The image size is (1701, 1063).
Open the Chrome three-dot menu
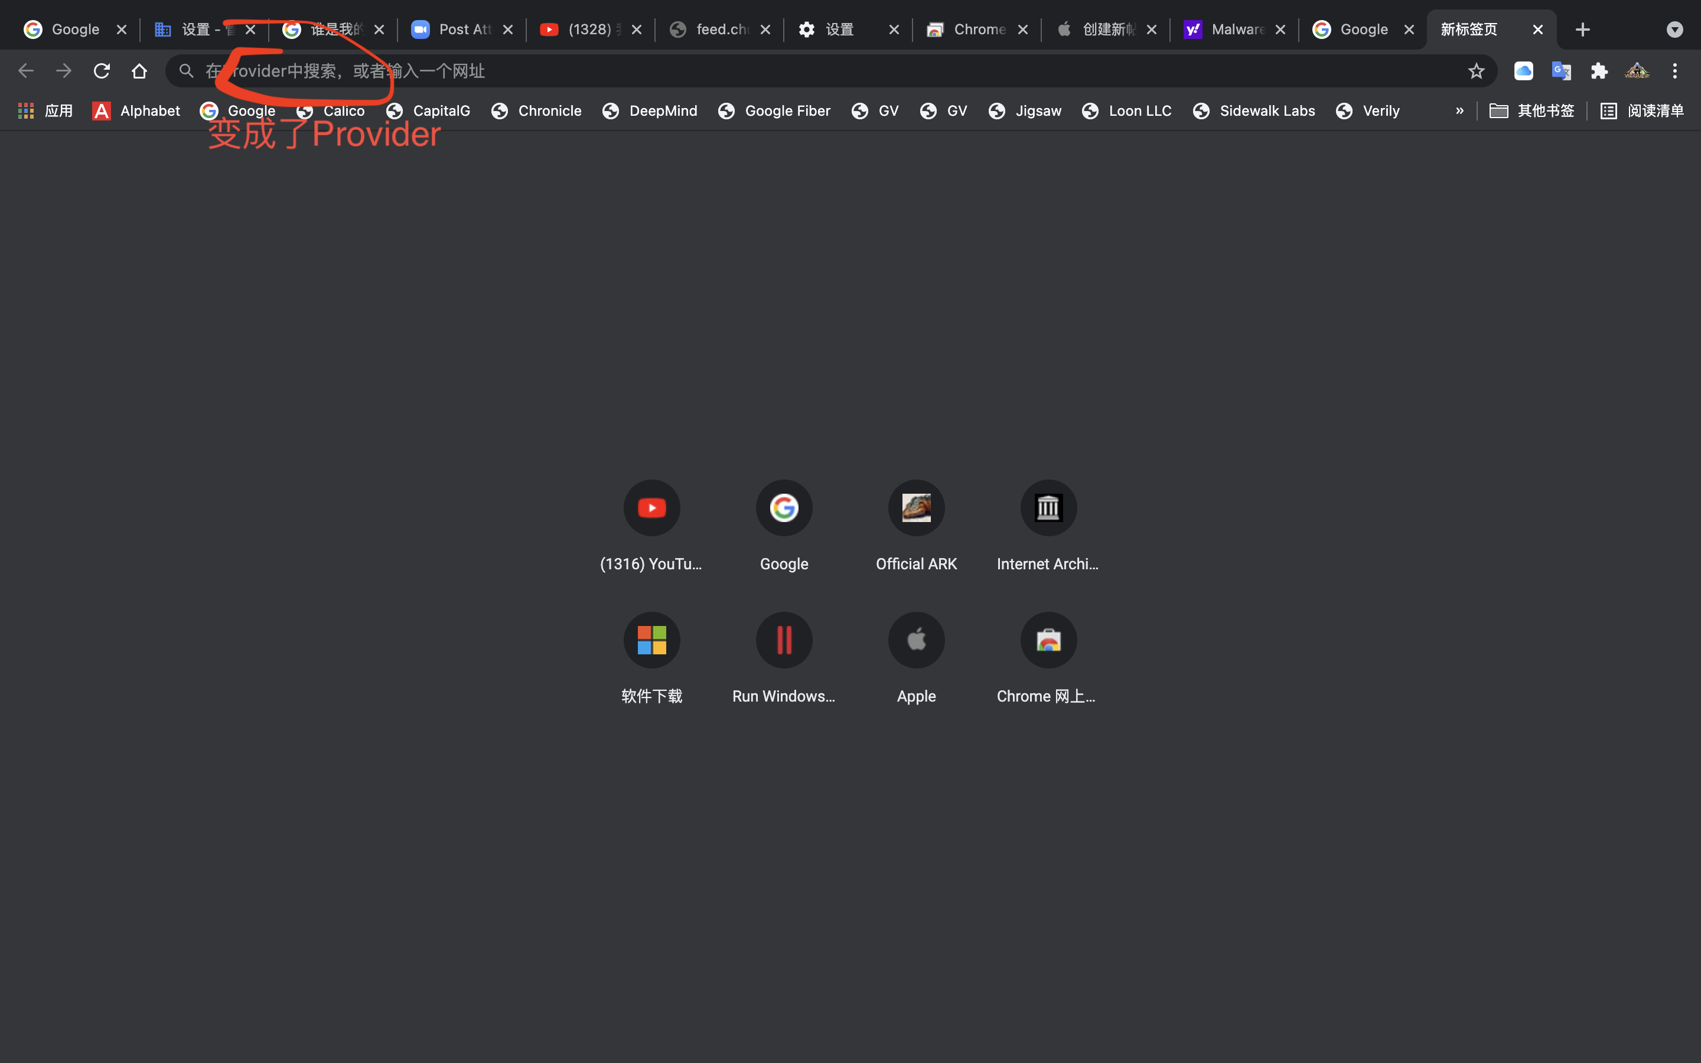click(x=1674, y=71)
